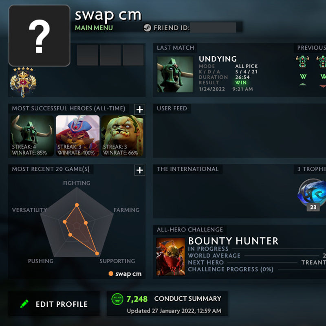Click the Steam icon beside Friend ID
This screenshot has height=326, width=326.
click(147, 28)
